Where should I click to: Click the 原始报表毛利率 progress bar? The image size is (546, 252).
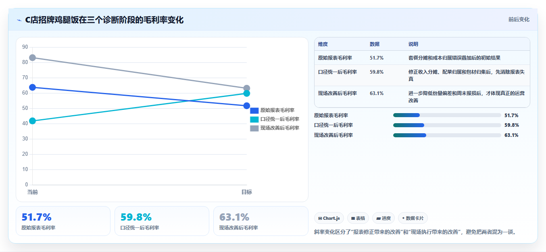(x=447, y=115)
